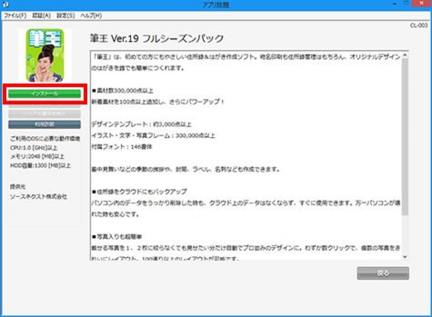Open the ヘルプ(H) menu
The width and height of the screenshot is (432, 317).
click(x=91, y=16)
